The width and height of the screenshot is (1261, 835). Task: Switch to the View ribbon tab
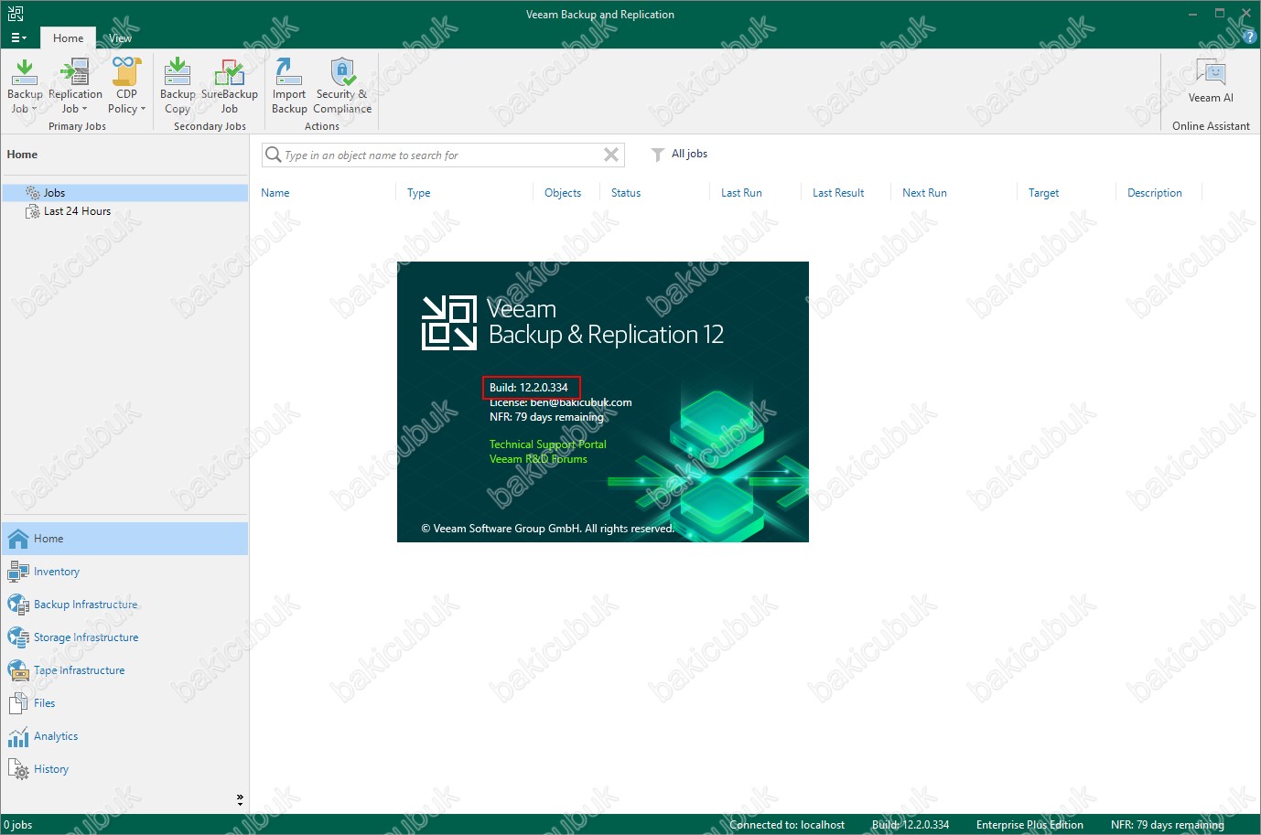coord(120,37)
